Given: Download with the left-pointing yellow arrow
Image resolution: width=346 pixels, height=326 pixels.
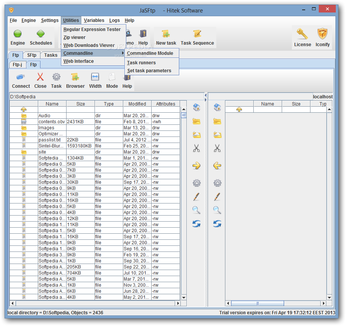Looking at the screenshot, I should (217, 166).
